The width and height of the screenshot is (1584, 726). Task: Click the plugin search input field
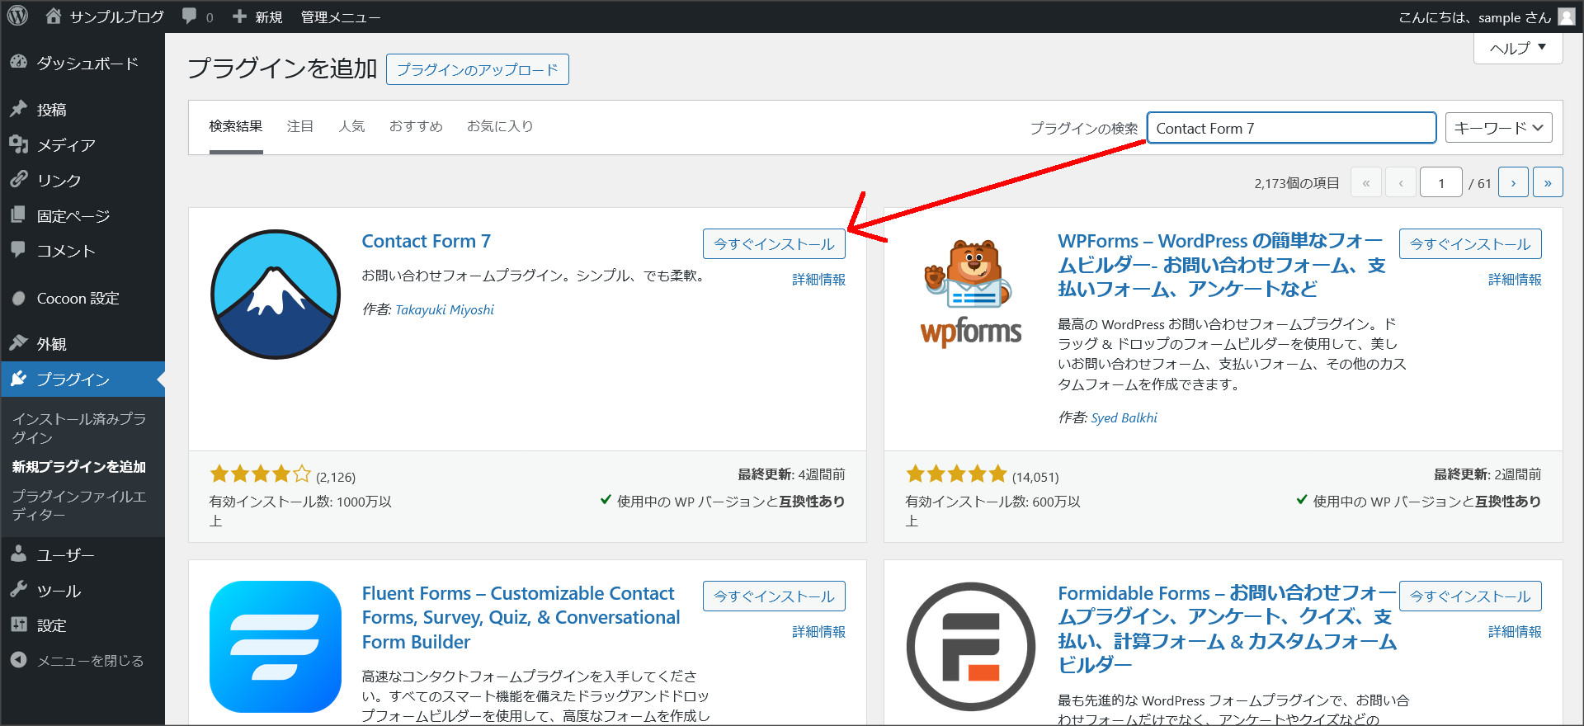pyautogui.click(x=1291, y=128)
